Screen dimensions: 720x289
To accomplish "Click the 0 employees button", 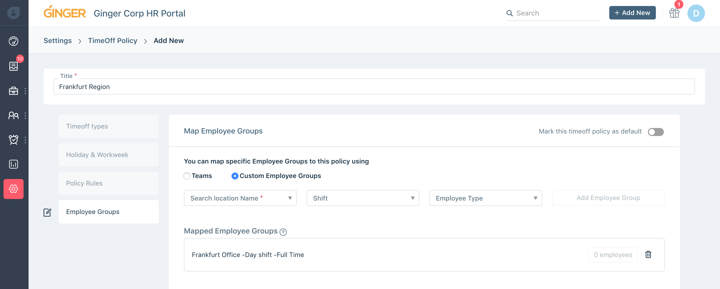I will 613,254.
